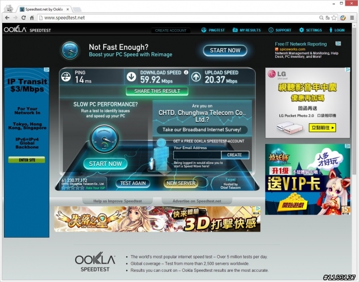The width and height of the screenshot is (359, 282).
Task: Open My Results in the header
Action: 247,30
